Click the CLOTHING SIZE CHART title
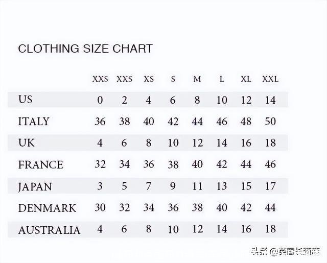The width and height of the screenshot is (327, 263). pyautogui.click(x=85, y=49)
